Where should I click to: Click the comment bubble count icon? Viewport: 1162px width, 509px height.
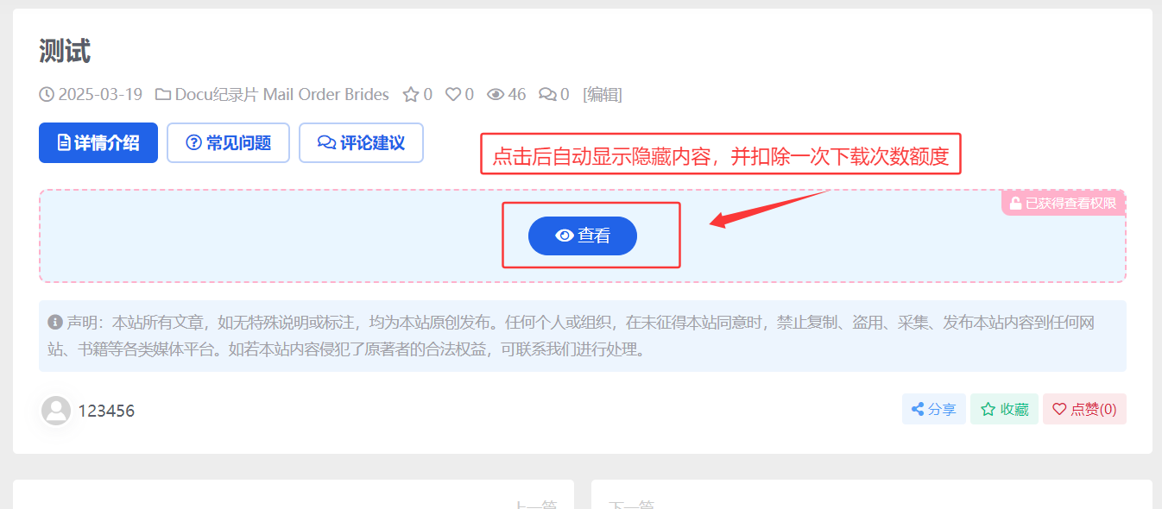547,95
